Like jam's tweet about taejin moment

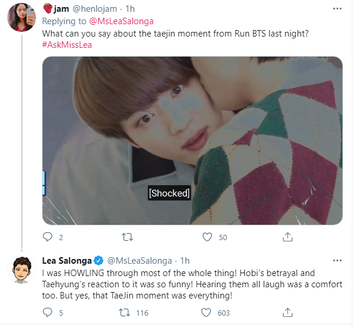pos(207,237)
